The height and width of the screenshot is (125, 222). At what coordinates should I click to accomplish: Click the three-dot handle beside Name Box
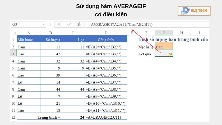(x=50, y=24)
